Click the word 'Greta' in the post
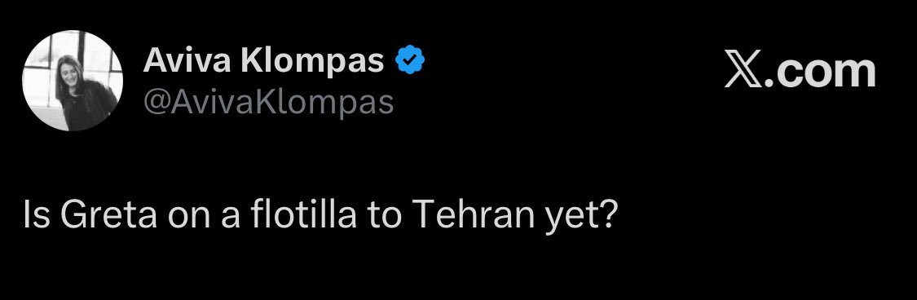917x300 pixels. coord(108,214)
